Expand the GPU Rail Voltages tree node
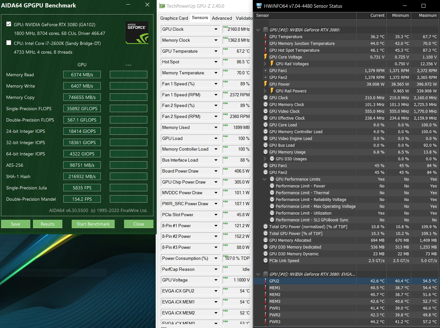 click(x=265, y=64)
